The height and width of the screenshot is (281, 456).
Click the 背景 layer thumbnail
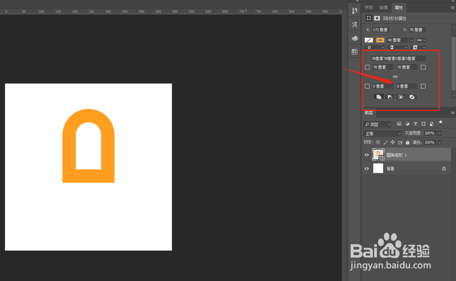(x=378, y=168)
